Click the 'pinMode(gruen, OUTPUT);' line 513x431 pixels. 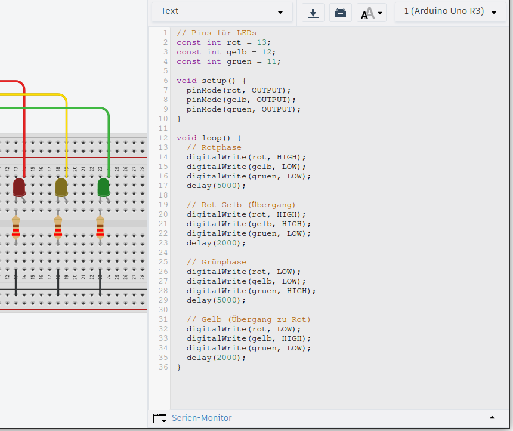tap(243, 109)
